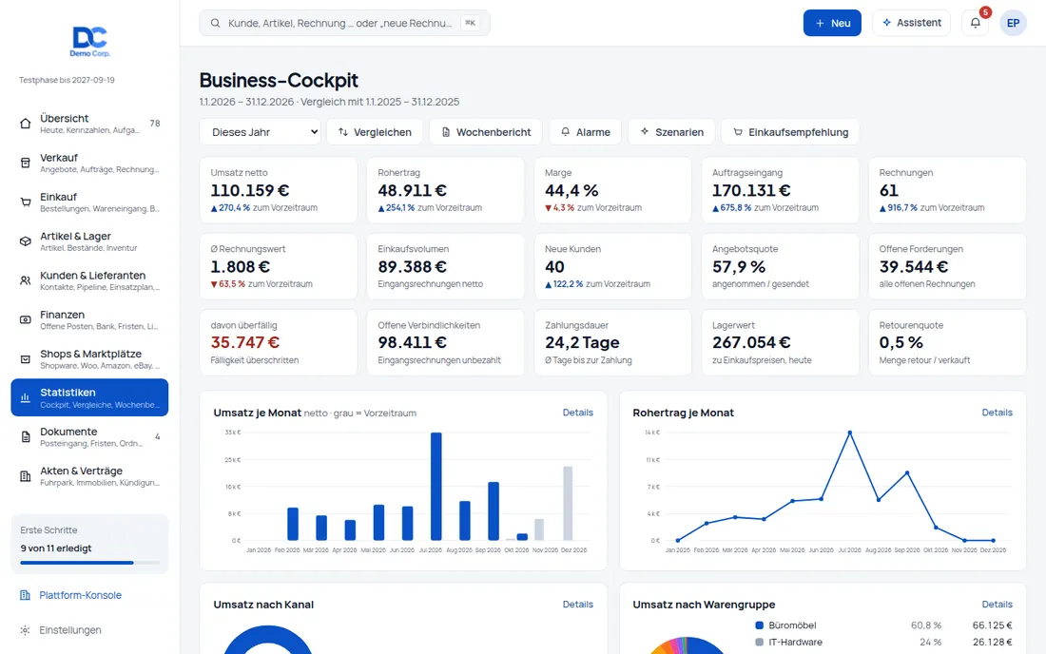Click the Testphase bis 2027-09-19 text
Viewport: 1046px width, 654px height.
click(67, 80)
